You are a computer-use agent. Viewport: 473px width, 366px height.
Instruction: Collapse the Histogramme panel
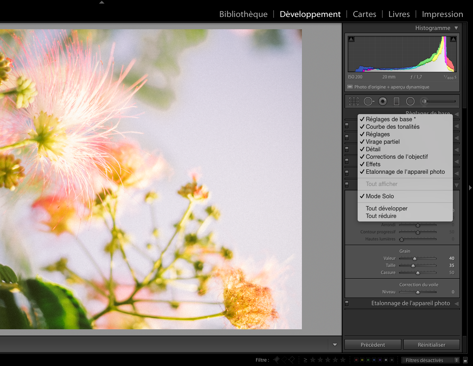pyautogui.click(x=456, y=28)
